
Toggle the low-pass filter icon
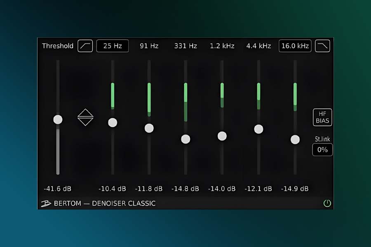(322, 46)
